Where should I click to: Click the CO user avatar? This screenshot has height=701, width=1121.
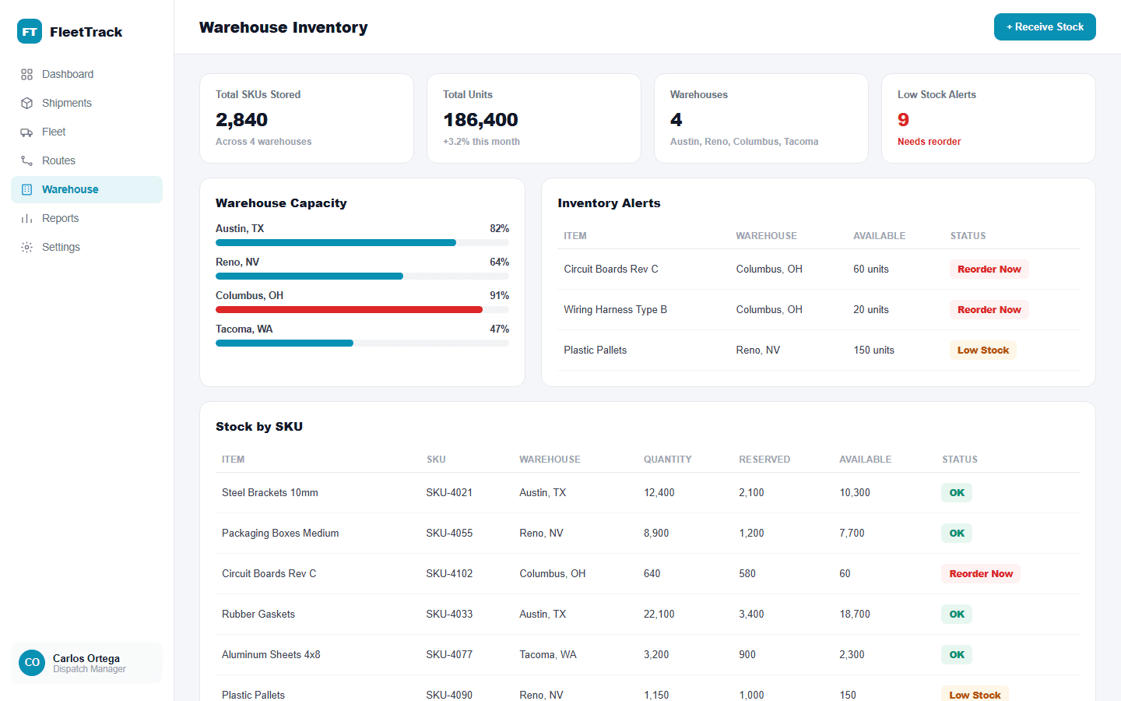pos(32,663)
